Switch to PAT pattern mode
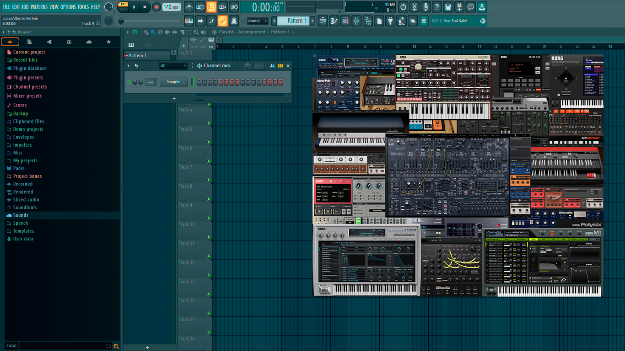625x351 pixels. (124, 4)
